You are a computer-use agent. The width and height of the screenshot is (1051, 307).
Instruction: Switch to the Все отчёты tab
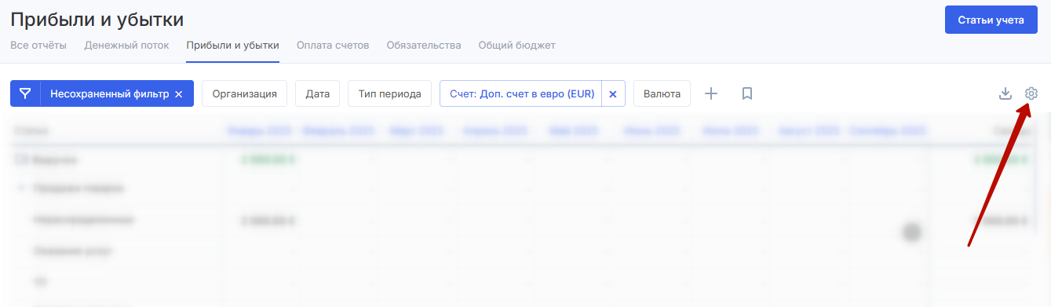(x=38, y=45)
